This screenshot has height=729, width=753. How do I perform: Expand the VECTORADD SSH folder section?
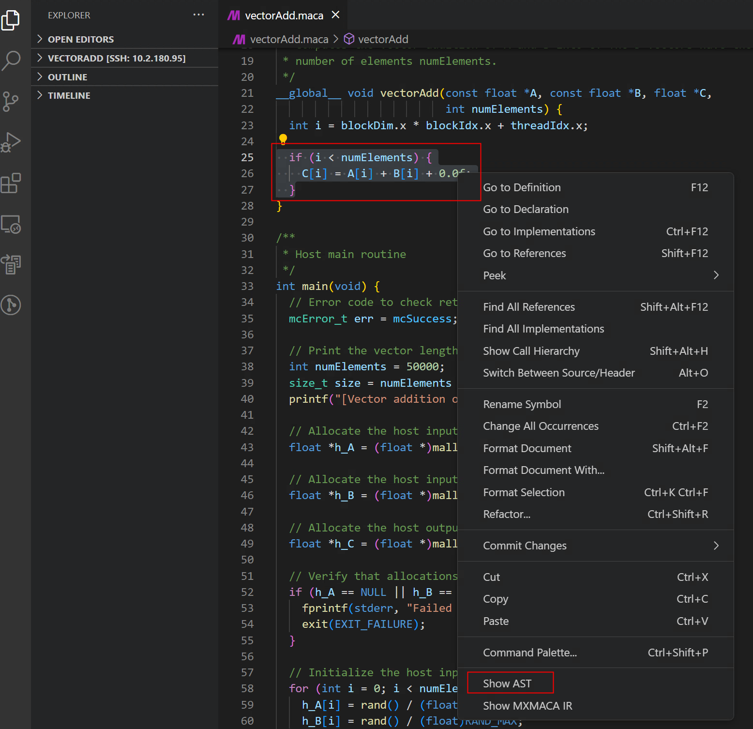tap(116, 58)
